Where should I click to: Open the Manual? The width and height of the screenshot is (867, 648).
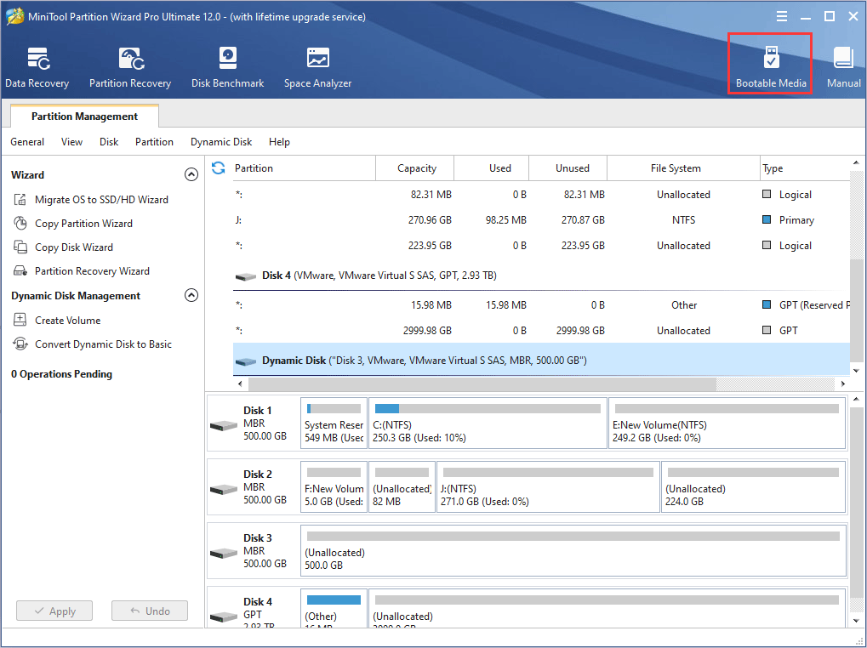point(843,68)
